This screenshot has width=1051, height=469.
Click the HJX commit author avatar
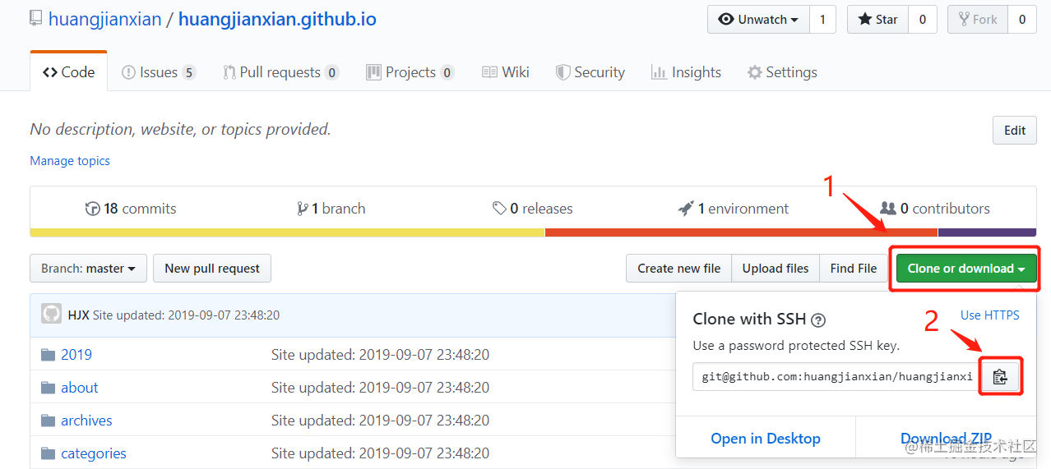click(51, 315)
